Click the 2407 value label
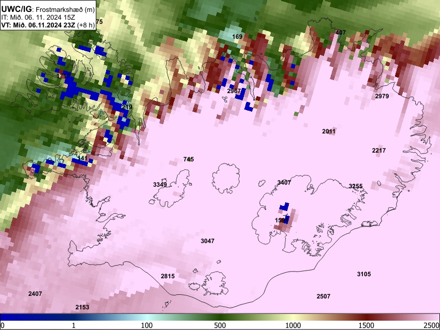The height and width of the screenshot is (330, 440). coord(35,294)
